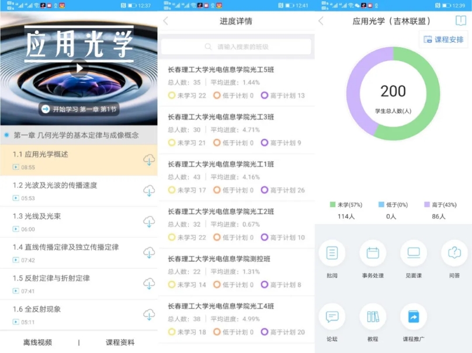Click the class search input field
The width and height of the screenshot is (472, 353).
click(x=236, y=47)
